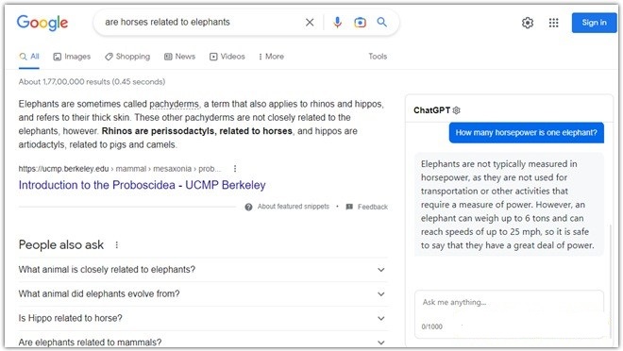Image resolution: width=623 pixels, height=351 pixels.
Task: Open search Tools
Action: pos(378,57)
